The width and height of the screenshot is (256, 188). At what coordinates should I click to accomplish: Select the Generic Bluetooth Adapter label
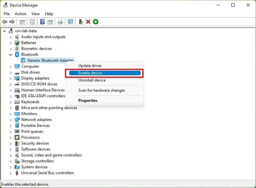[x=50, y=60]
